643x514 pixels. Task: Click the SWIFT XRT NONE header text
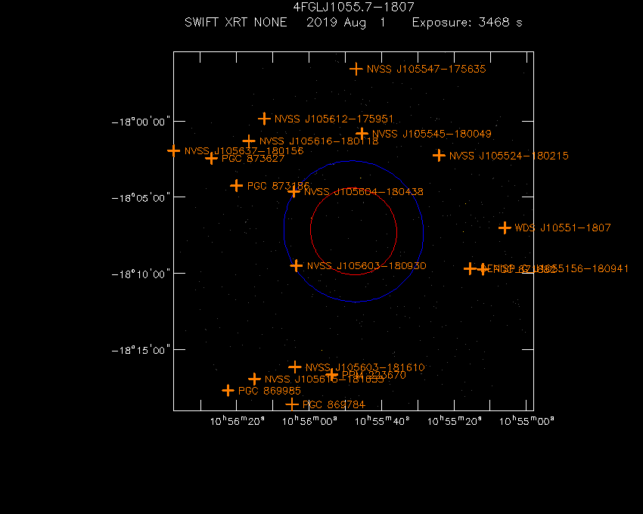click(236, 22)
